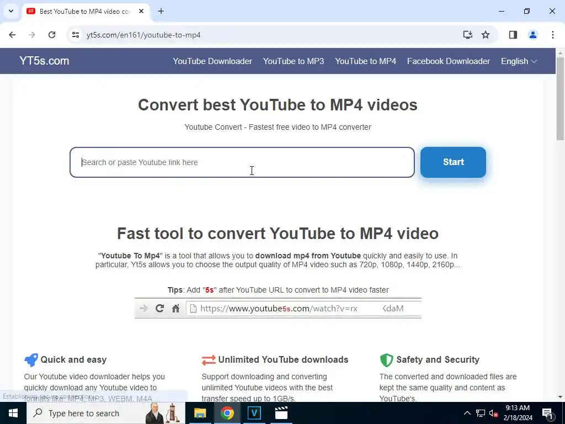Click Chrome icon in taskbar
This screenshot has width=565, height=424.
click(227, 413)
